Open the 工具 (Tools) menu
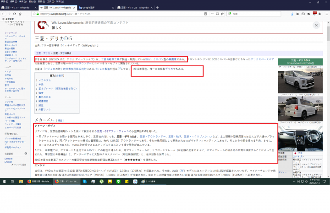330x213 pixels. [x=51, y=1]
